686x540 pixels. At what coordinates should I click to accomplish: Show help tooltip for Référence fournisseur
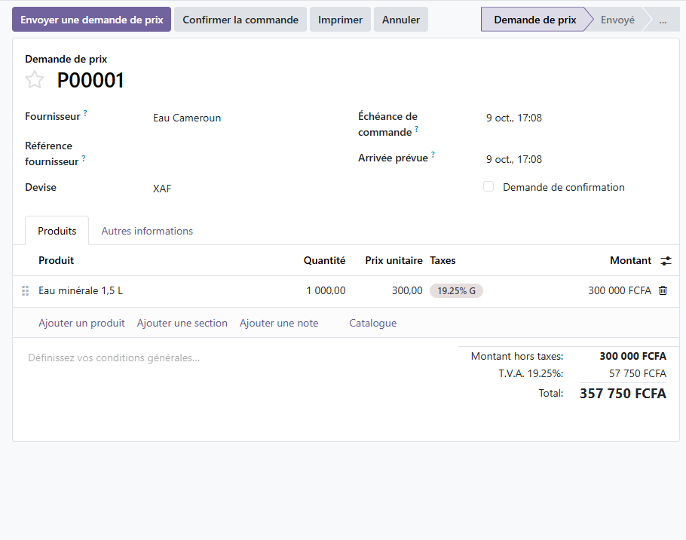84,158
